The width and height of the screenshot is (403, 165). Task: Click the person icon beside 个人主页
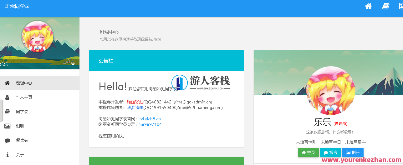[x=8, y=97]
